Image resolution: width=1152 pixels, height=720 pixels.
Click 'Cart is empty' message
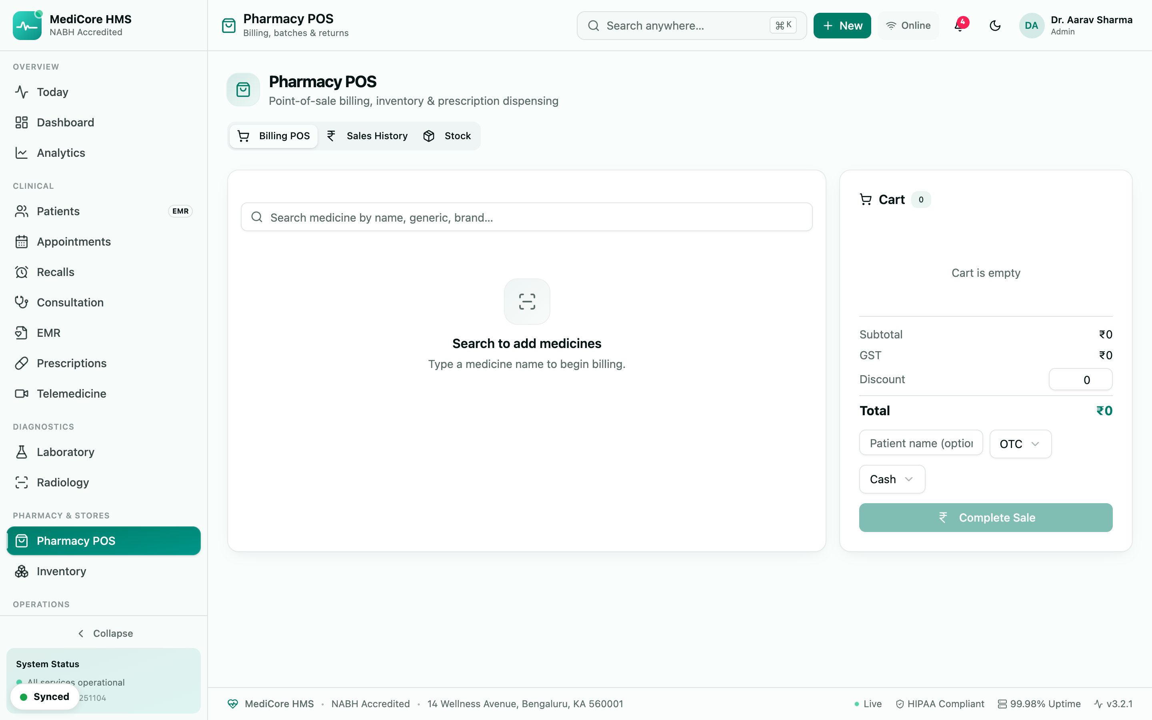[x=985, y=273]
